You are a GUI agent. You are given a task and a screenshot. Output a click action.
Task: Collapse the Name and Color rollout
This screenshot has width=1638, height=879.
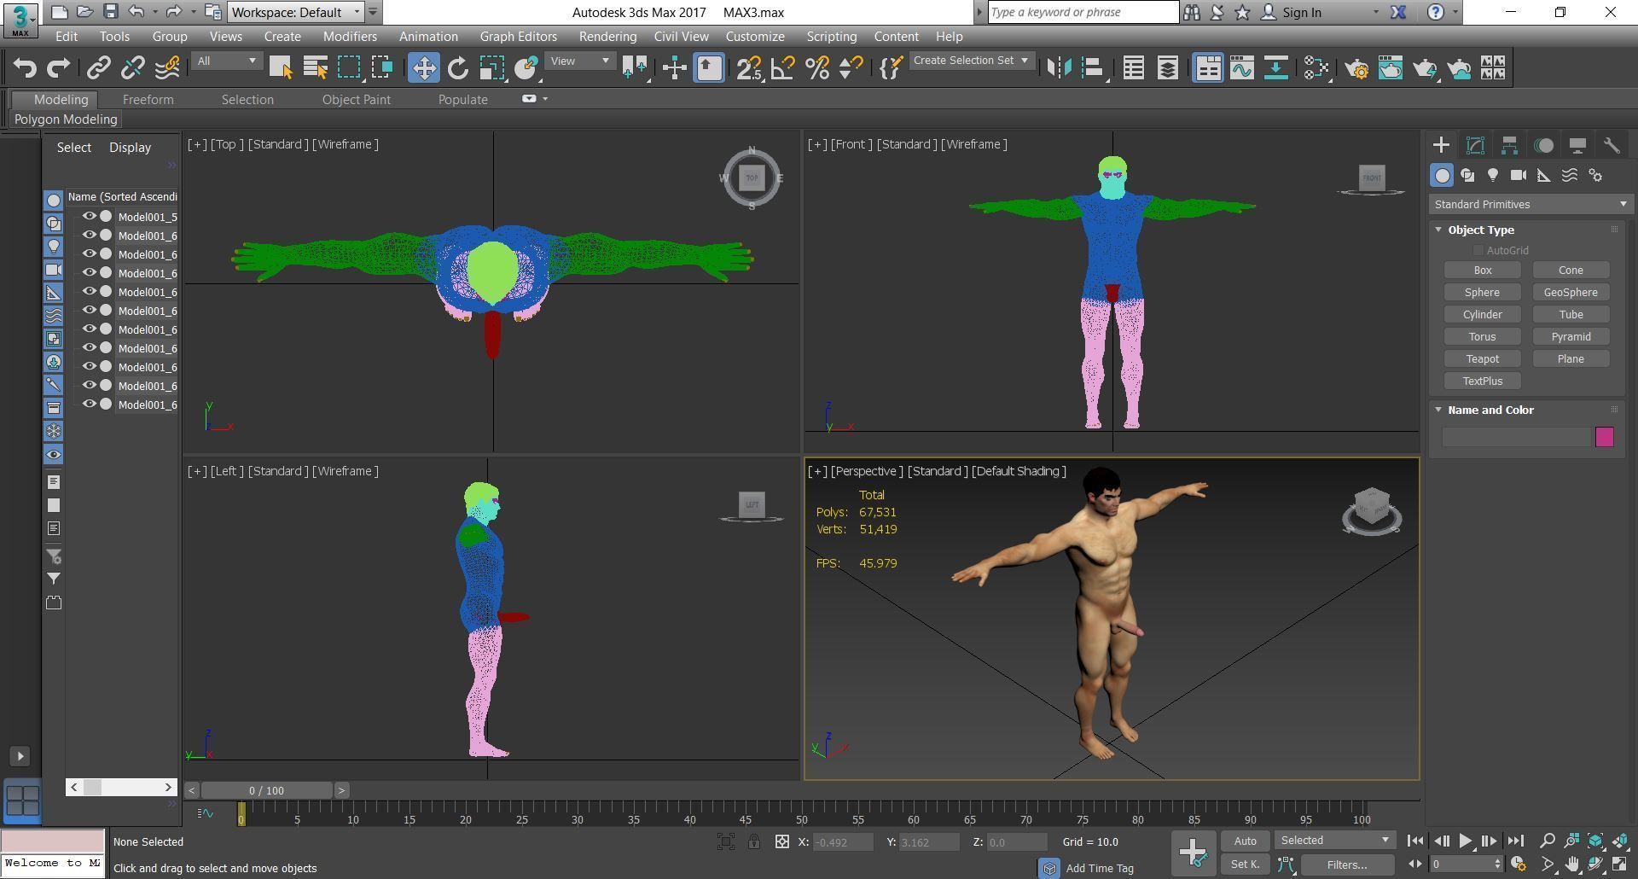pos(1438,410)
